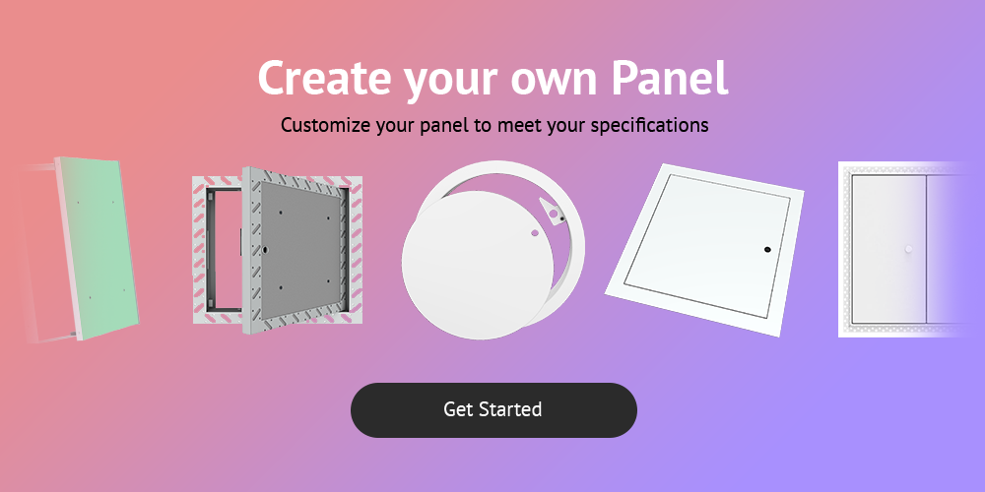Image resolution: width=985 pixels, height=492 pixels.
Task: Click the center lock hole on gray metal door
Action: [266, 249]
